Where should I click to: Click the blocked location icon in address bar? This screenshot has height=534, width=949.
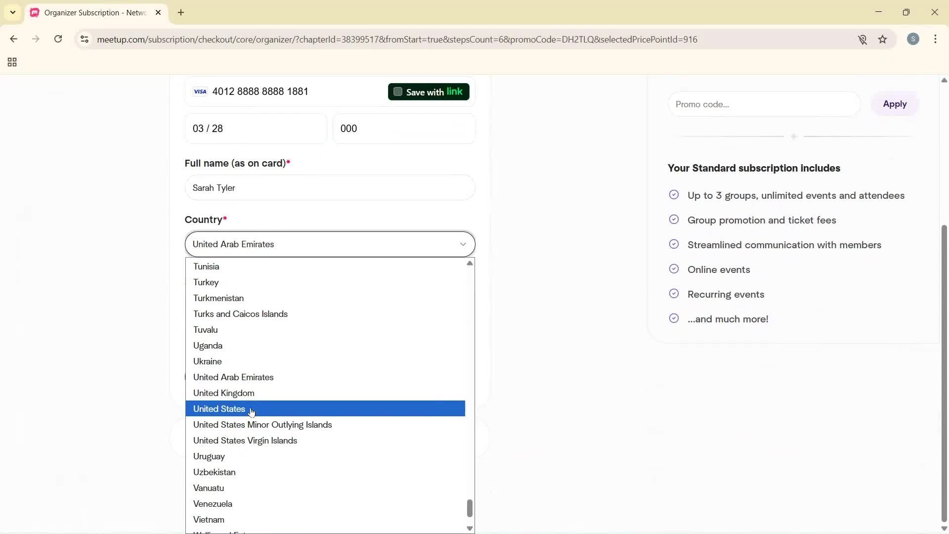point(863,40)
